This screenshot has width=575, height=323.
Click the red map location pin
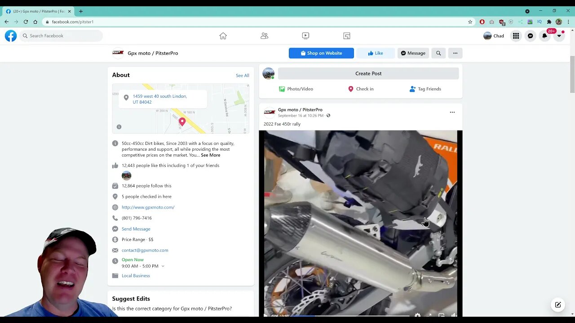[182, 122]
